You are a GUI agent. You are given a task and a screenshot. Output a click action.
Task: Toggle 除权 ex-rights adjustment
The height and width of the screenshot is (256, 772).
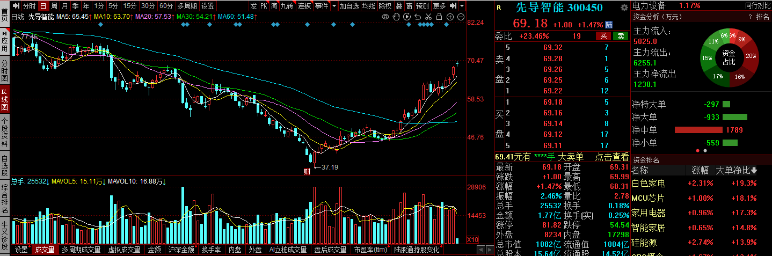(x=385, y=6)
